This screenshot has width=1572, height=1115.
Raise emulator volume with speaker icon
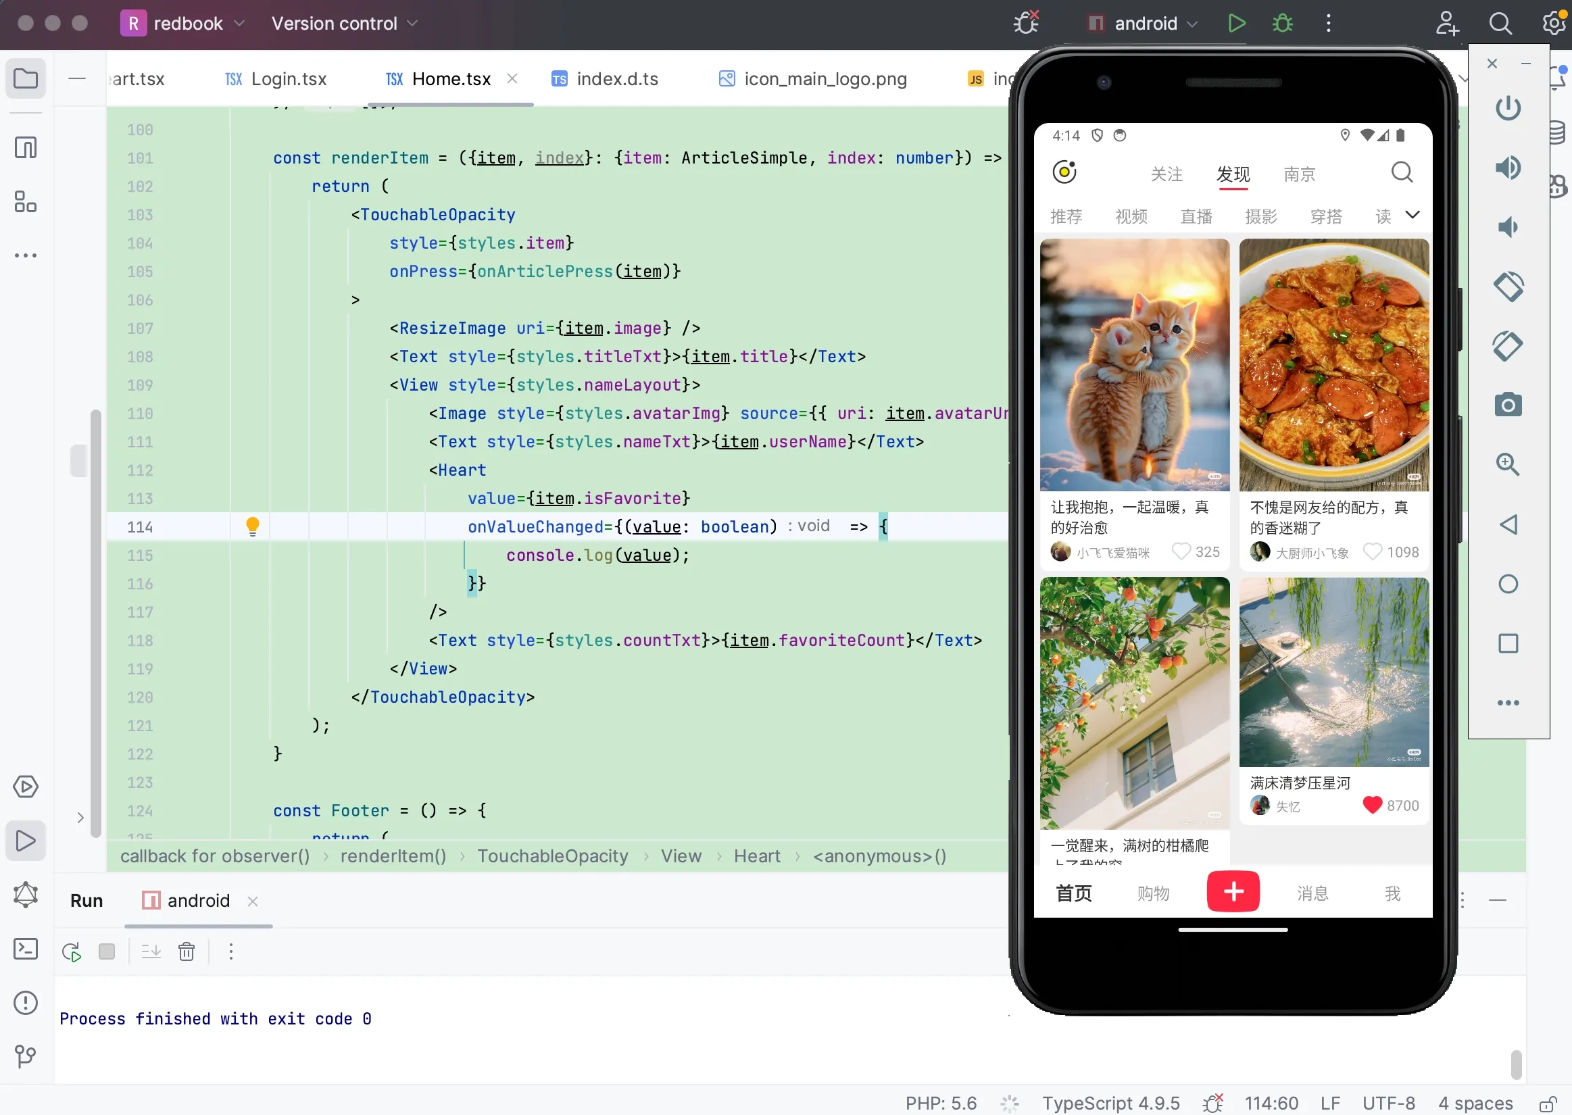pyautogui.click(x=1508, y=168)
